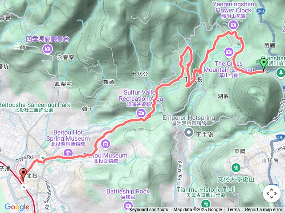Screen dimensions: 285x213
Task: Click the Beitou Museum building marker
Action: coord(106,145)
